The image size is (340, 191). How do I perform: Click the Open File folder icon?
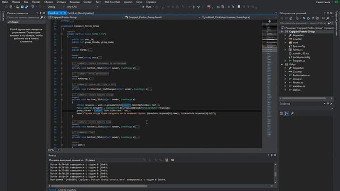[x=18, y=7]
